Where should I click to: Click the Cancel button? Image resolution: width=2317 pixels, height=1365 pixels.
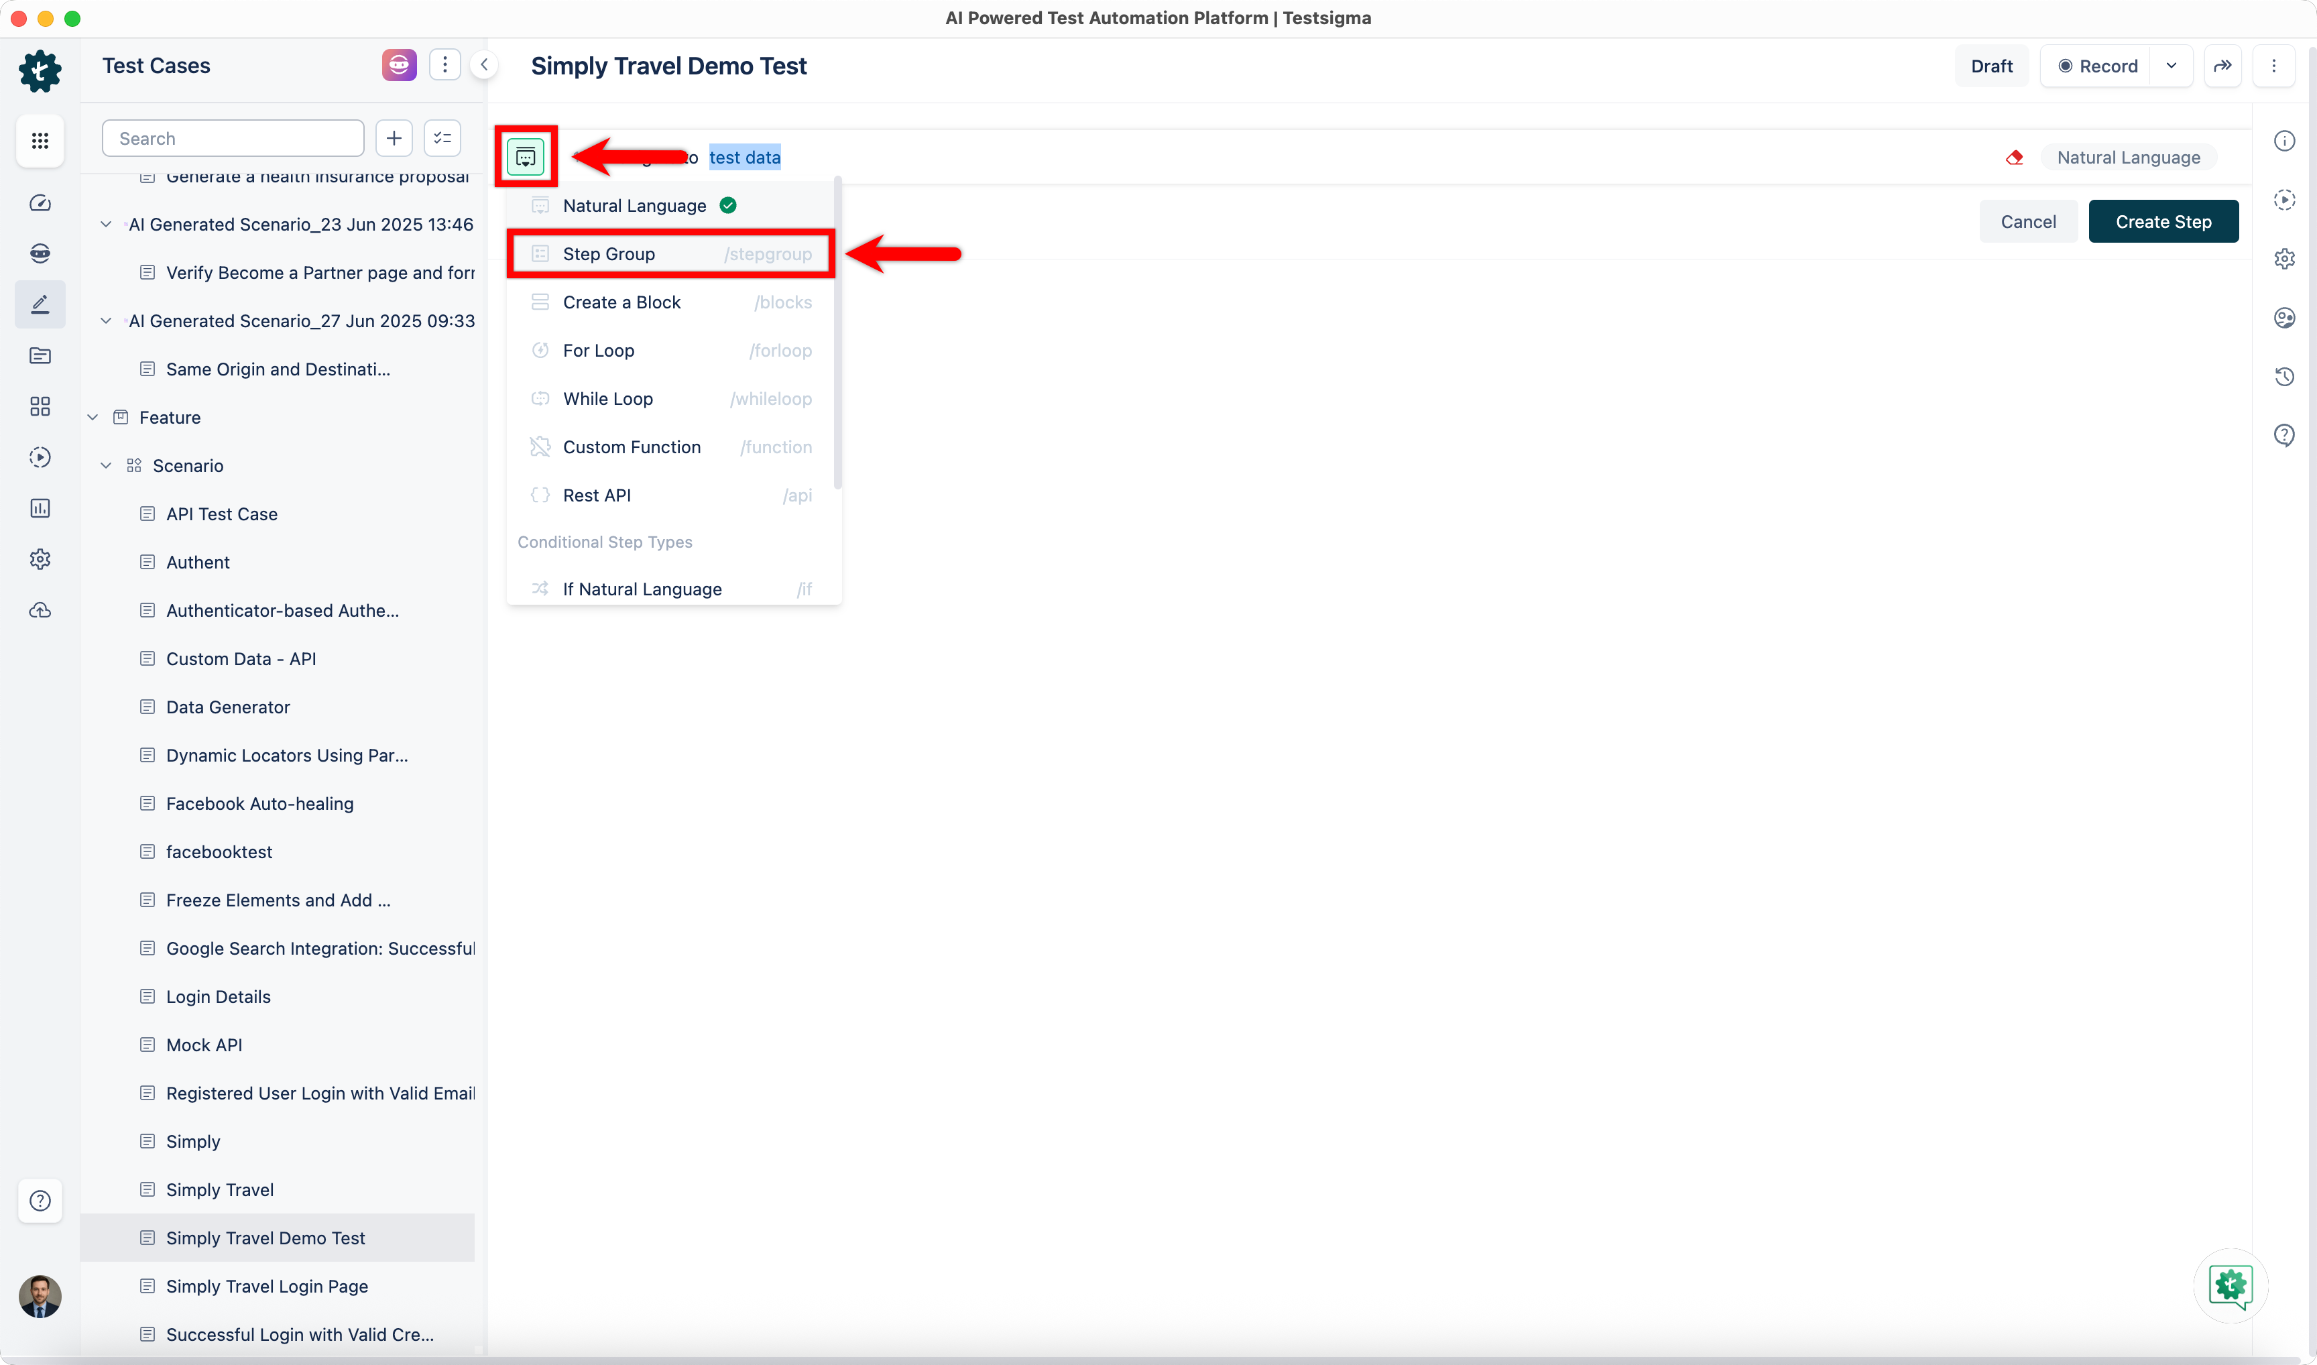(x=2028, y=221)
